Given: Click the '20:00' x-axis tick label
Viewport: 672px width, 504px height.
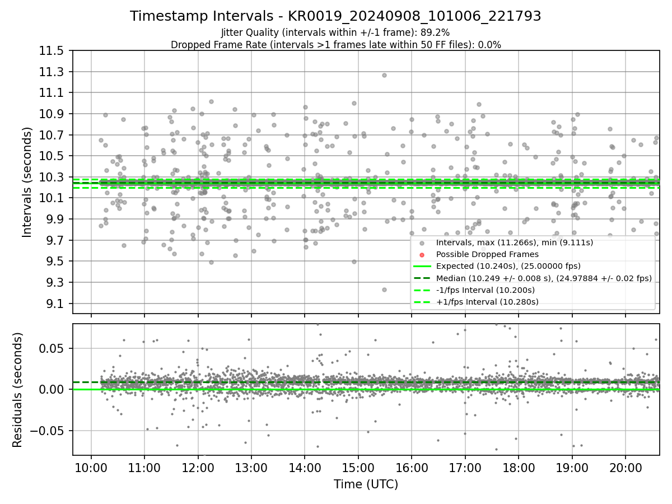Looking at the screenshot, I should click(626, 468).
